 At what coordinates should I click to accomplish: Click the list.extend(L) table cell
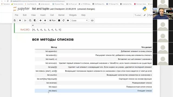click(51, 55)
